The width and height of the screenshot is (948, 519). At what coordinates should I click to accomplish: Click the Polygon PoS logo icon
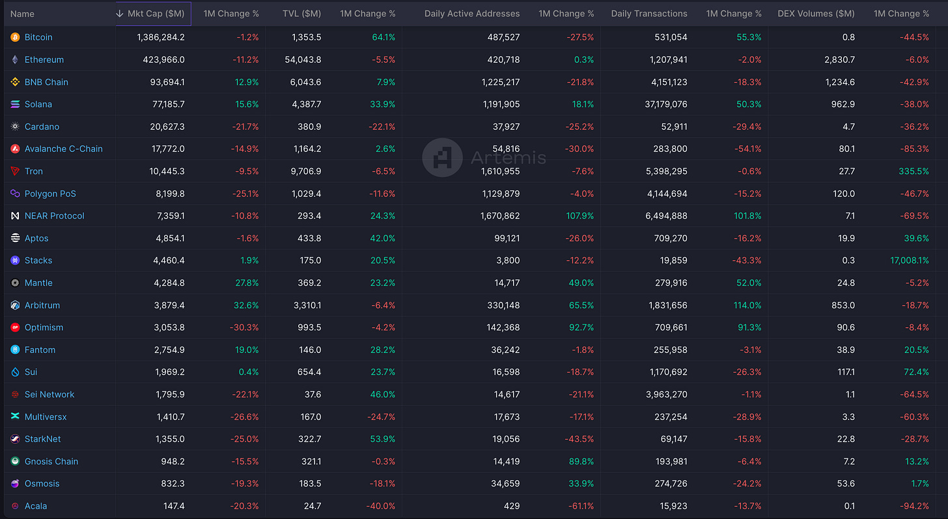pos(15,194)
